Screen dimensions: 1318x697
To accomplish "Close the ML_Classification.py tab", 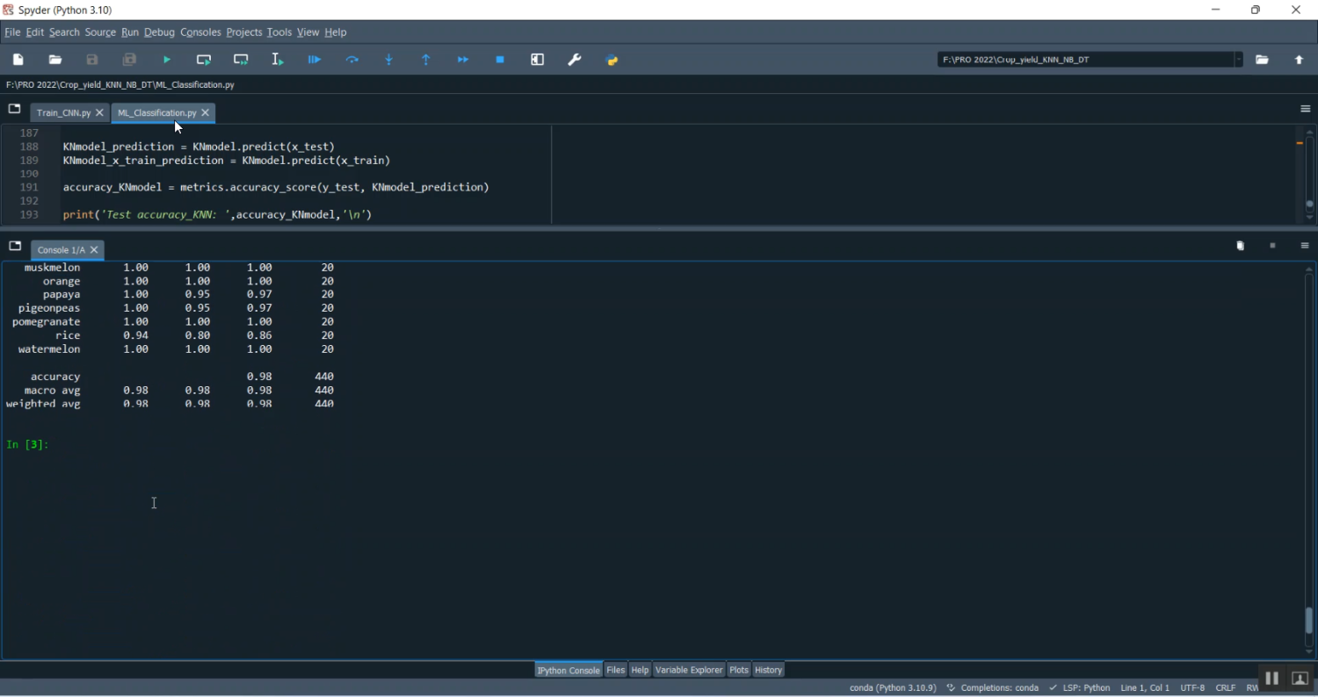I will coord(206,113).
